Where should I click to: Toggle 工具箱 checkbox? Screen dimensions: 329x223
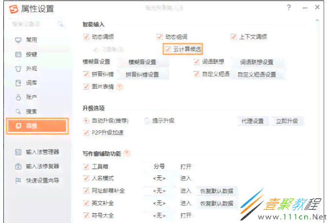tap(86, 166)
